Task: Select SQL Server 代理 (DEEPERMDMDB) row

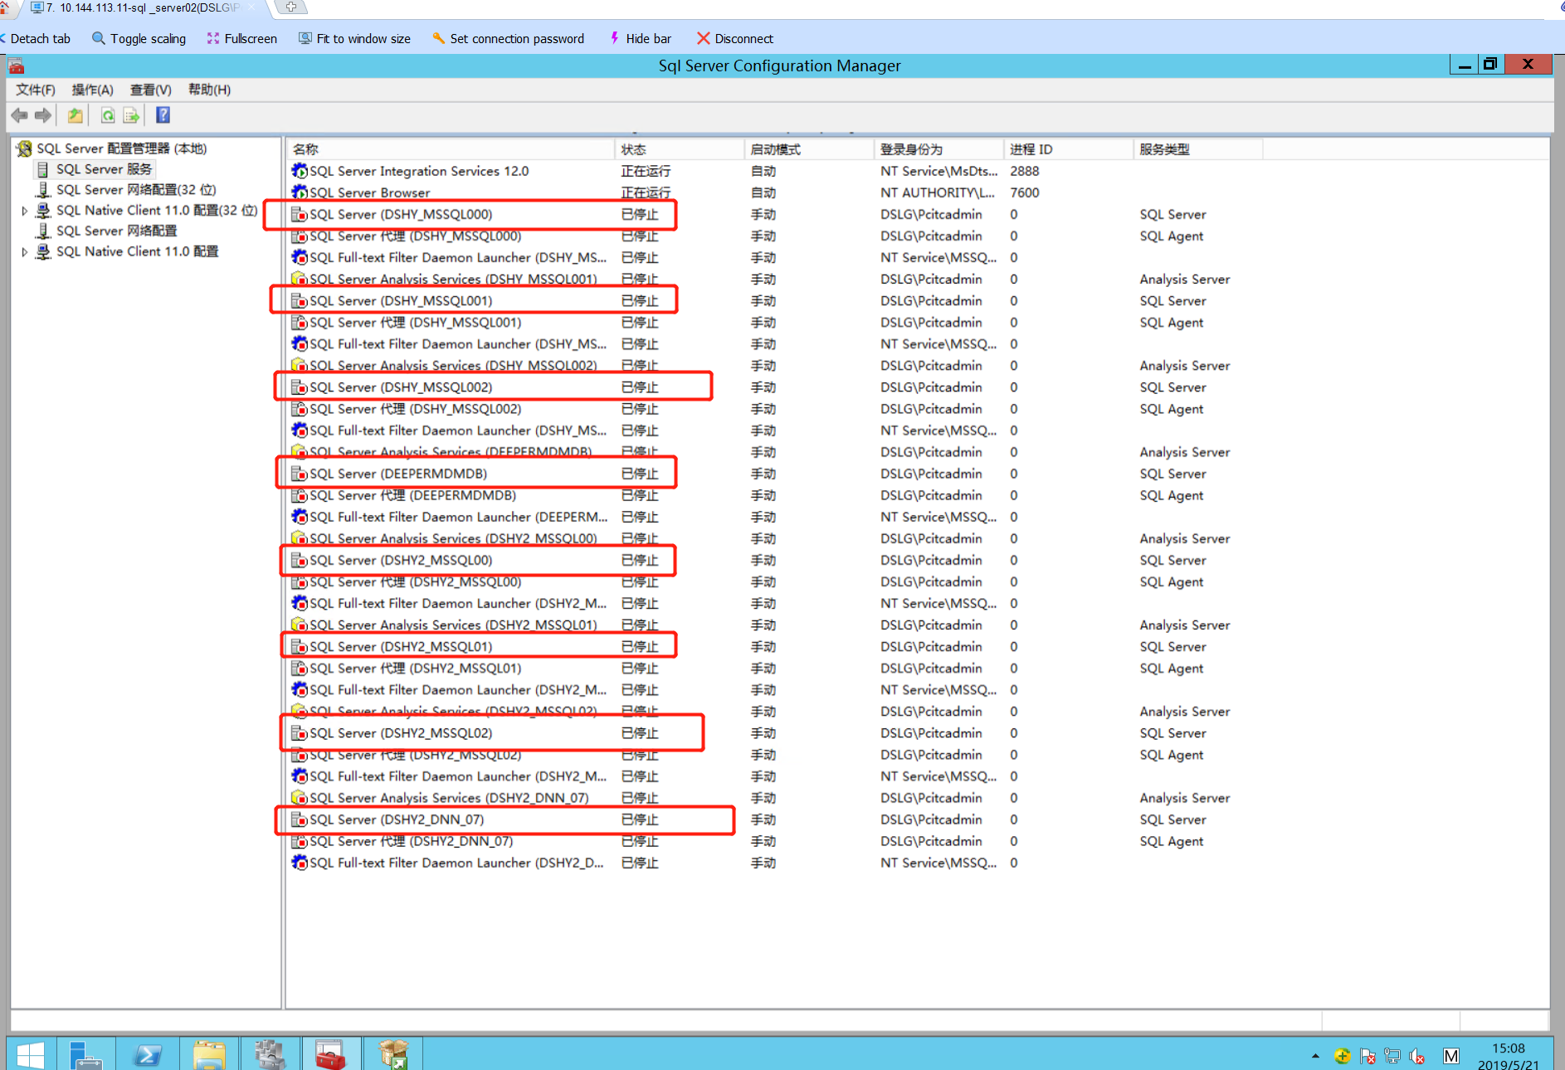Action: [775, 495]
